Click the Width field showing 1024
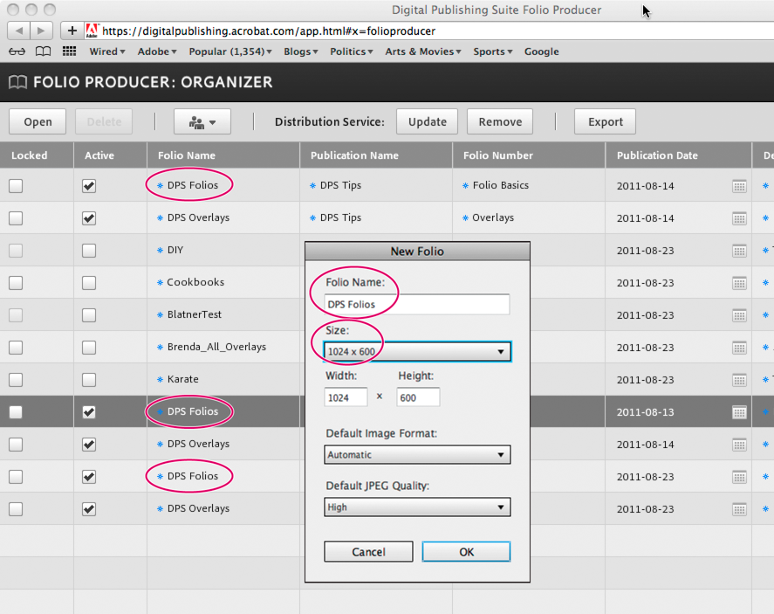Viewport: 774px width, 614px height. tap(346, 397)
